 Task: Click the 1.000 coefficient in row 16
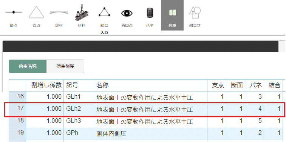45,97
